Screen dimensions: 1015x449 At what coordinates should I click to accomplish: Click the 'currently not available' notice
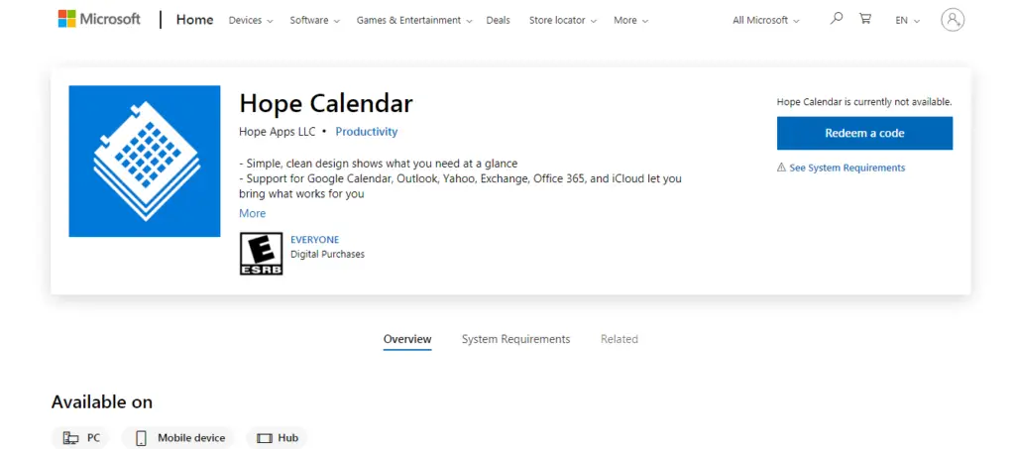pyautogui.click(x=864, y=101)
